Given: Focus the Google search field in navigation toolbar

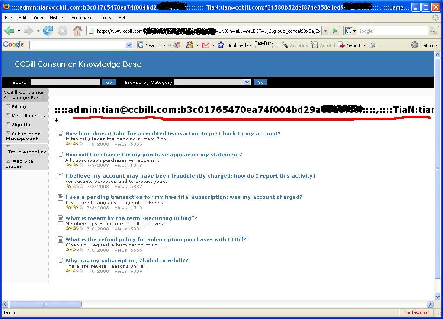Looking at the screenshot, I should pyautogui.click(x=392, y=31).
